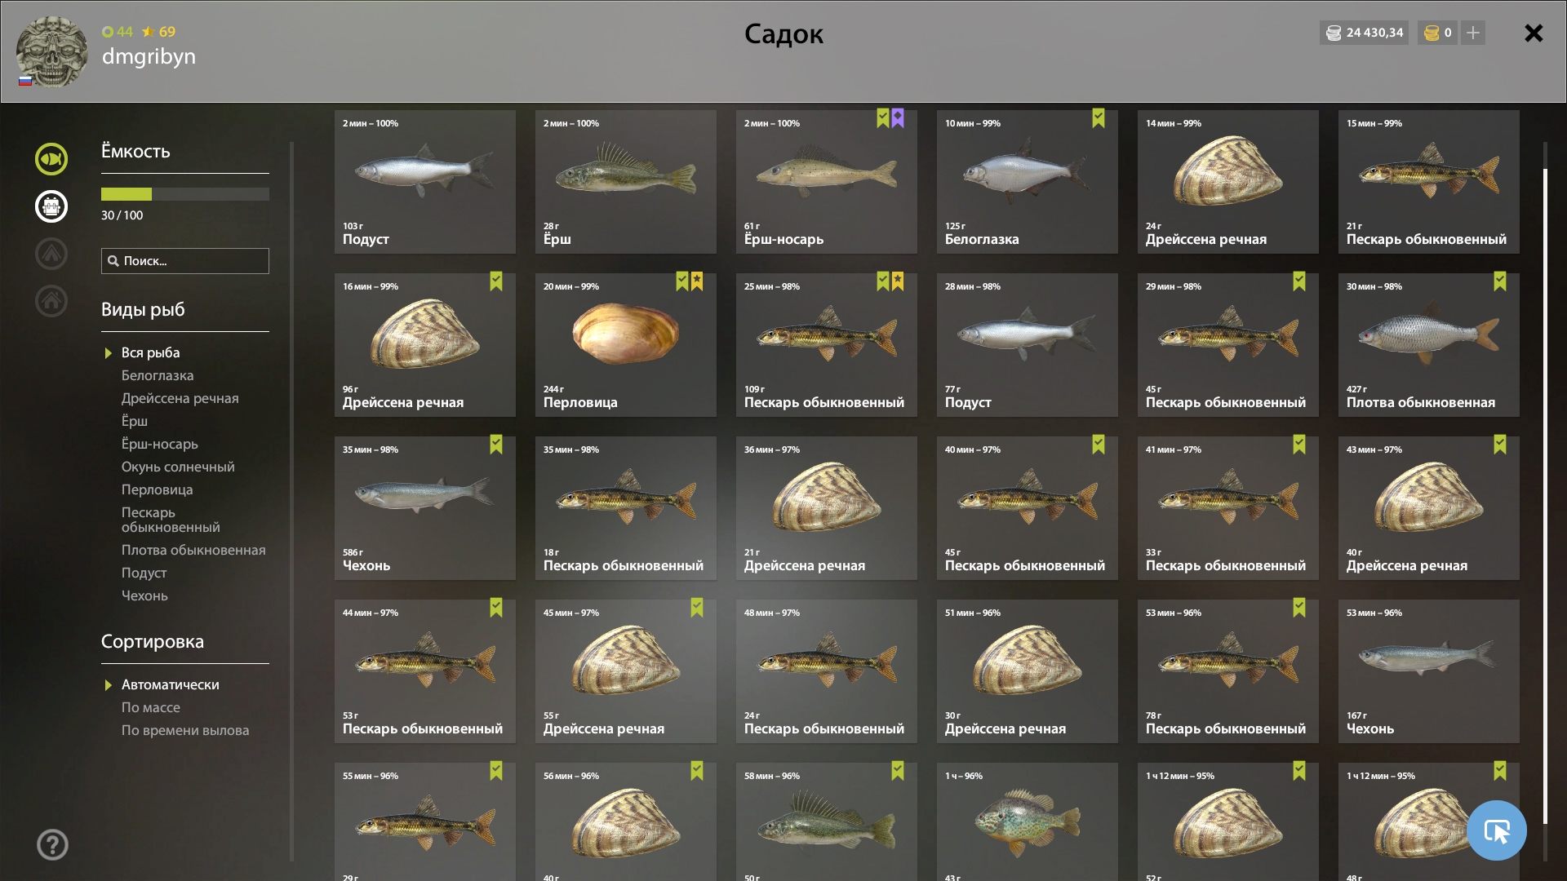
Task: Filter by Белоглазка fish type
Action: [x=158, y=375]
